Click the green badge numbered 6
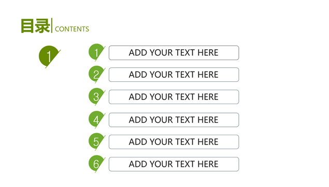The height and width of the screenshot is (187, 329). coord(97,164)
